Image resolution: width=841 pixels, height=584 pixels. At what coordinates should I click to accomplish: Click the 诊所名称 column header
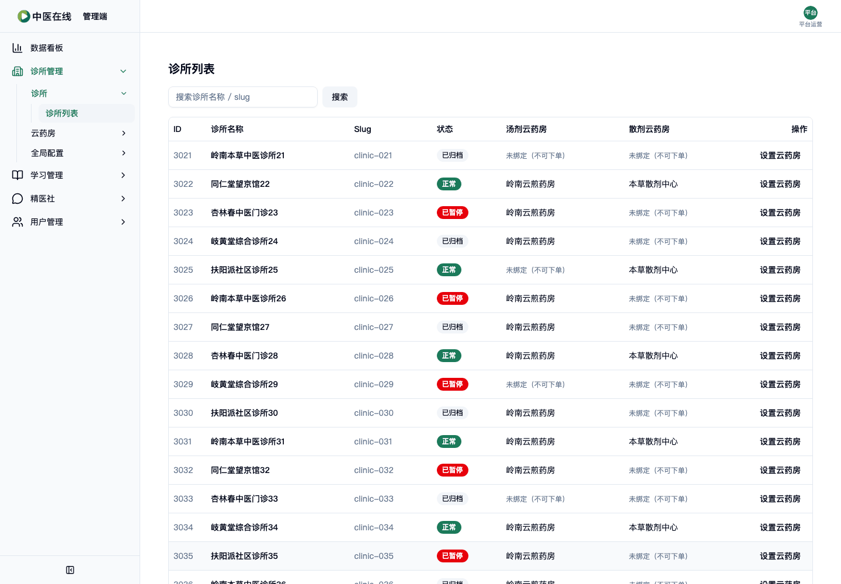(227, 129)
